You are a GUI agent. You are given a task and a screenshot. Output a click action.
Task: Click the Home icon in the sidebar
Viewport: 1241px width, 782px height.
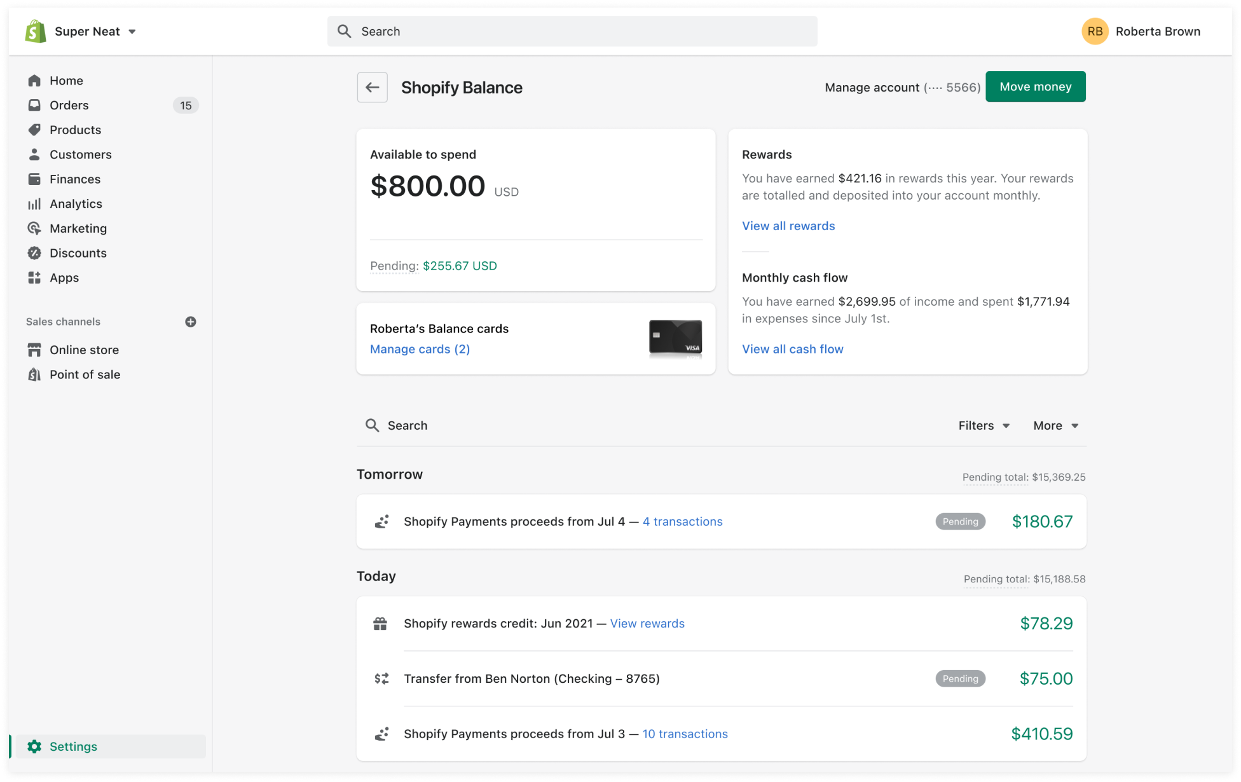point(35,80)
